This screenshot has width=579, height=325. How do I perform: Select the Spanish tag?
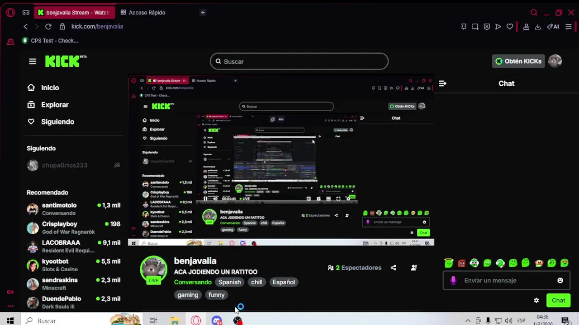click(x=229, y=282)
